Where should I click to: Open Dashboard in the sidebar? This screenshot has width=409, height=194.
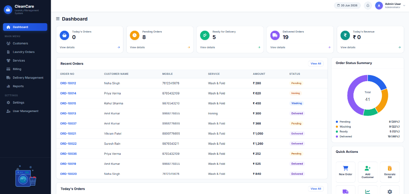(25, 27)
